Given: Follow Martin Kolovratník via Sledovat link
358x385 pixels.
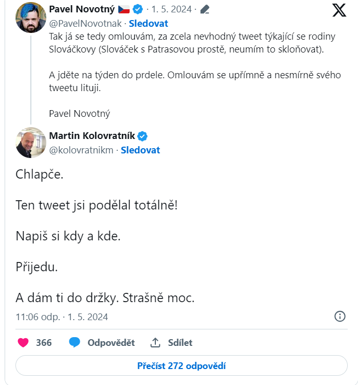Looking at the screenshot, I should (140, 150).
